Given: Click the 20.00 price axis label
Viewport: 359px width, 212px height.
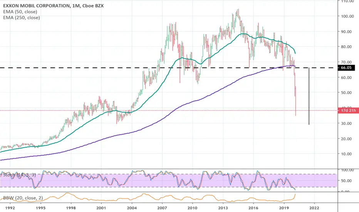Looking at the screenshot, I should pyautogui.click(x=346, y=139).
